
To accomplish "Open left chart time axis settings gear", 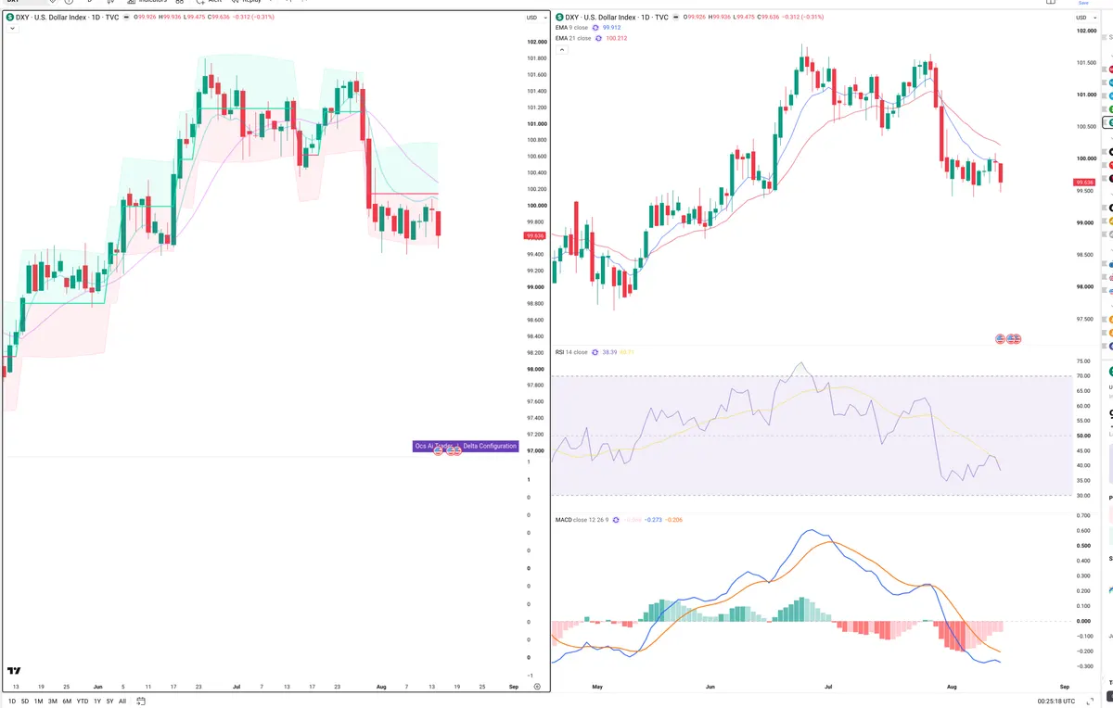I will point(537,687).
